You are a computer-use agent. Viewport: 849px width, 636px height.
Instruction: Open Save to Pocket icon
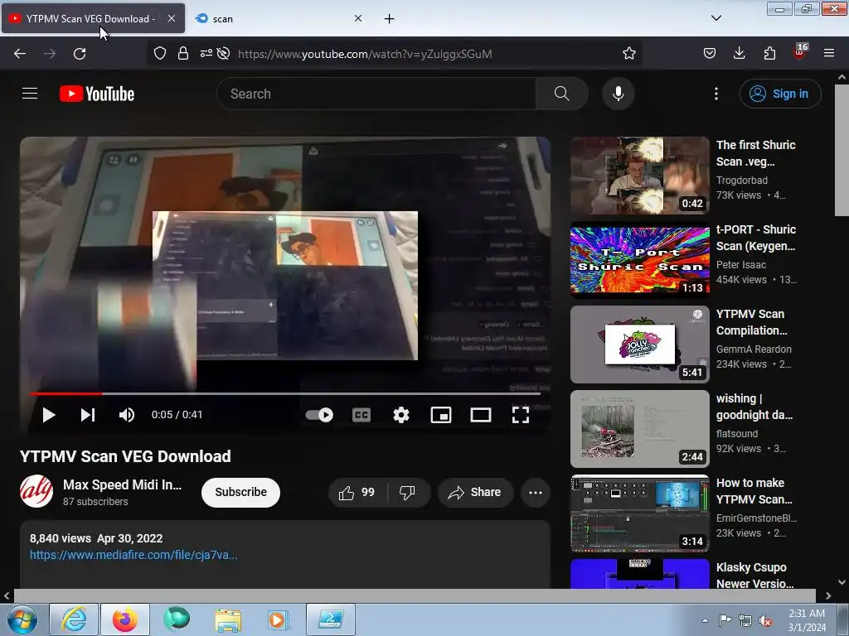click(x=710, y=53)
